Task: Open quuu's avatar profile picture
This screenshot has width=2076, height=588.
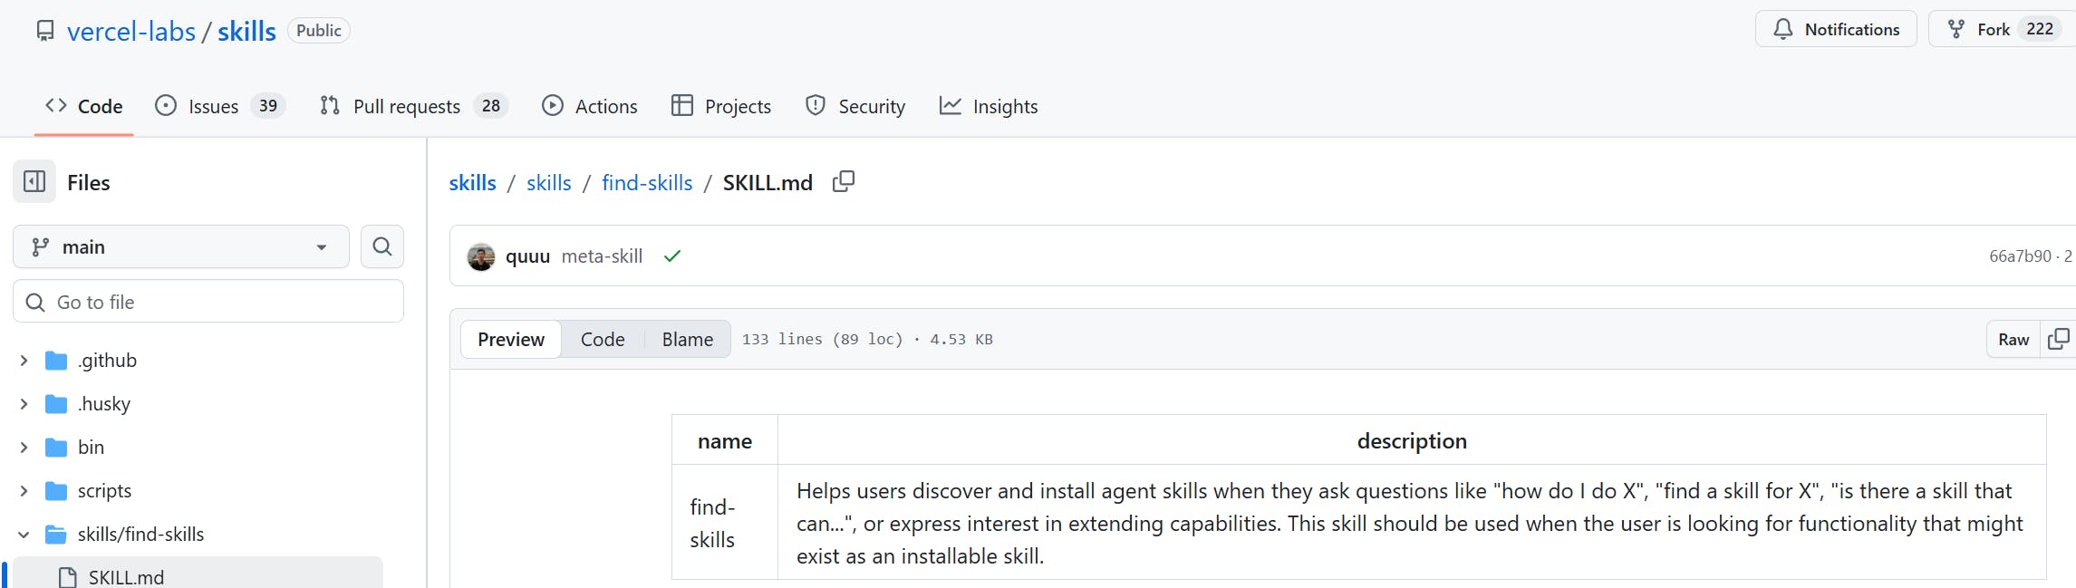Action: tap(481, 256)
